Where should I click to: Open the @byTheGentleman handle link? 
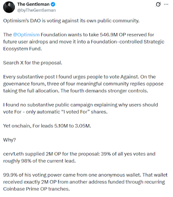coord(37,10)
